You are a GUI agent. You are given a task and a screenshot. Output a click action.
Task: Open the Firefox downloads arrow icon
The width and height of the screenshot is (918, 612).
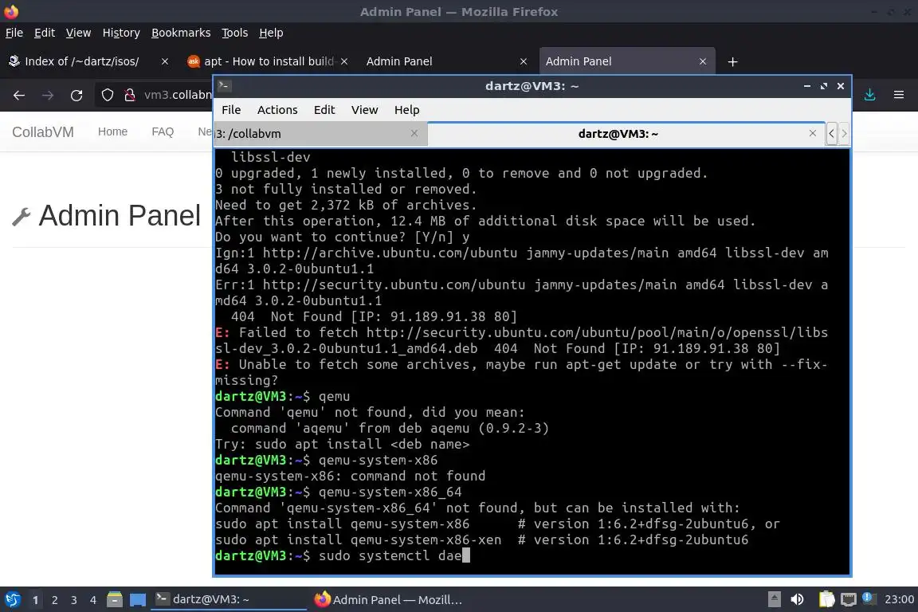click(870, 94)
